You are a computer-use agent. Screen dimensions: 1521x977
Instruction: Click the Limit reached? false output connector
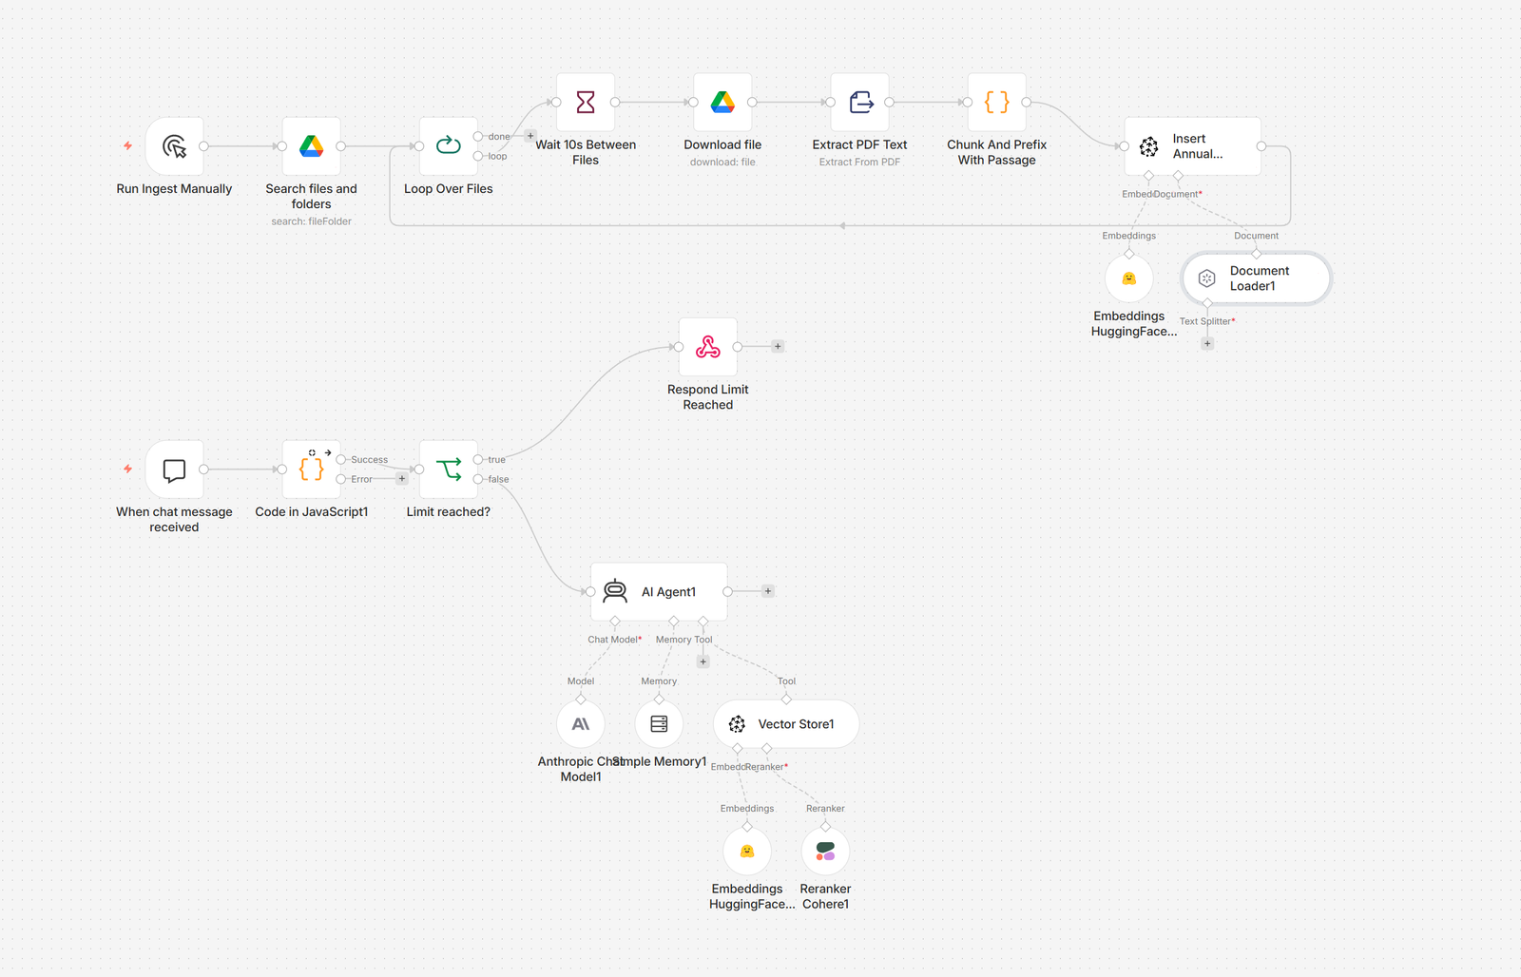pyautogui.click(x=478, y=479)
